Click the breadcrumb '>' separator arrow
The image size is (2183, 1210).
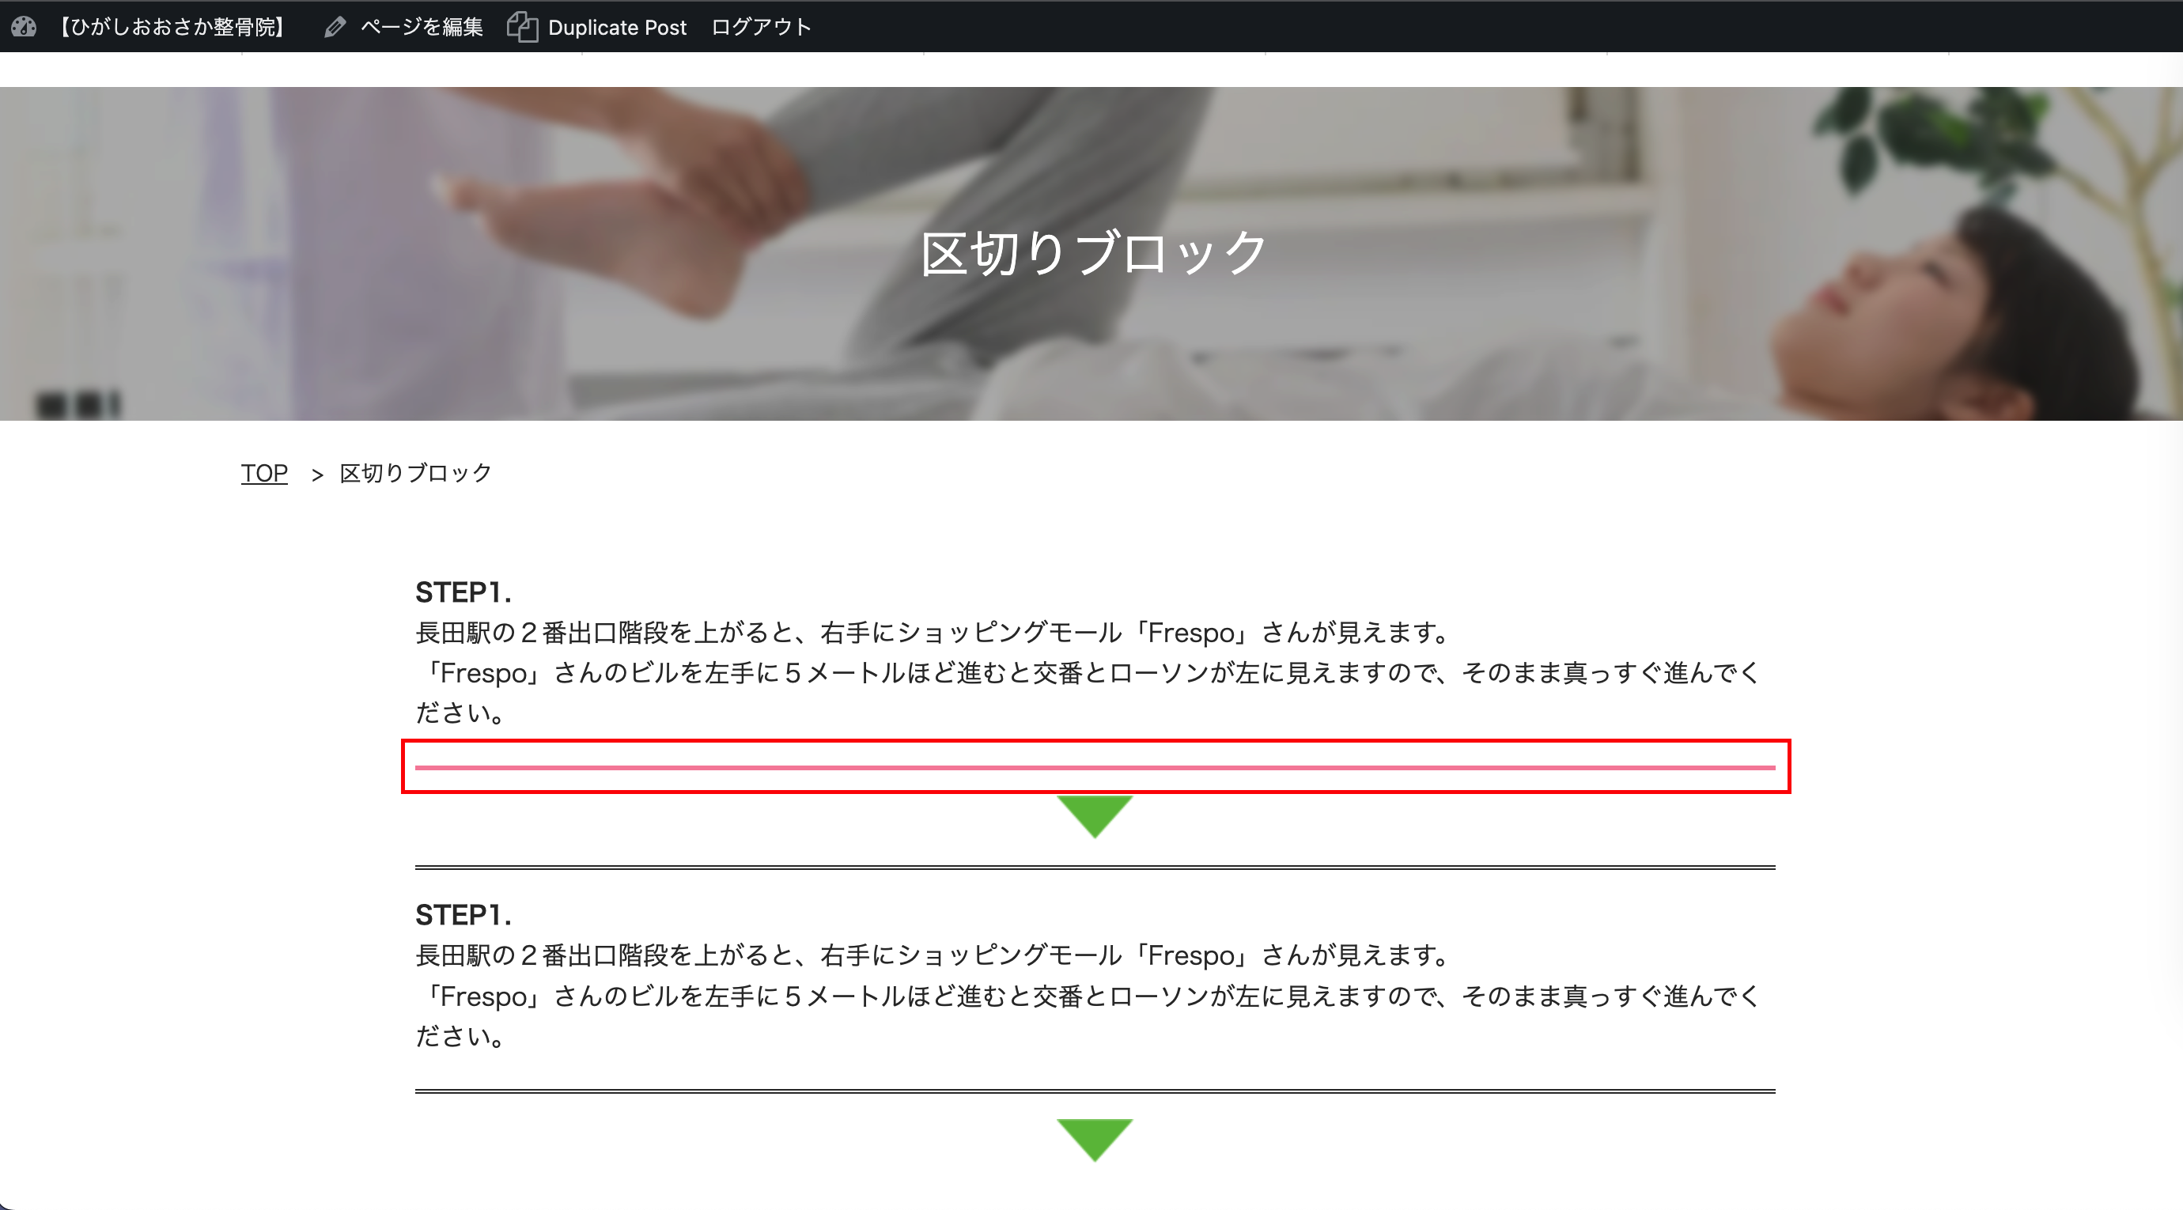(317, 475)
